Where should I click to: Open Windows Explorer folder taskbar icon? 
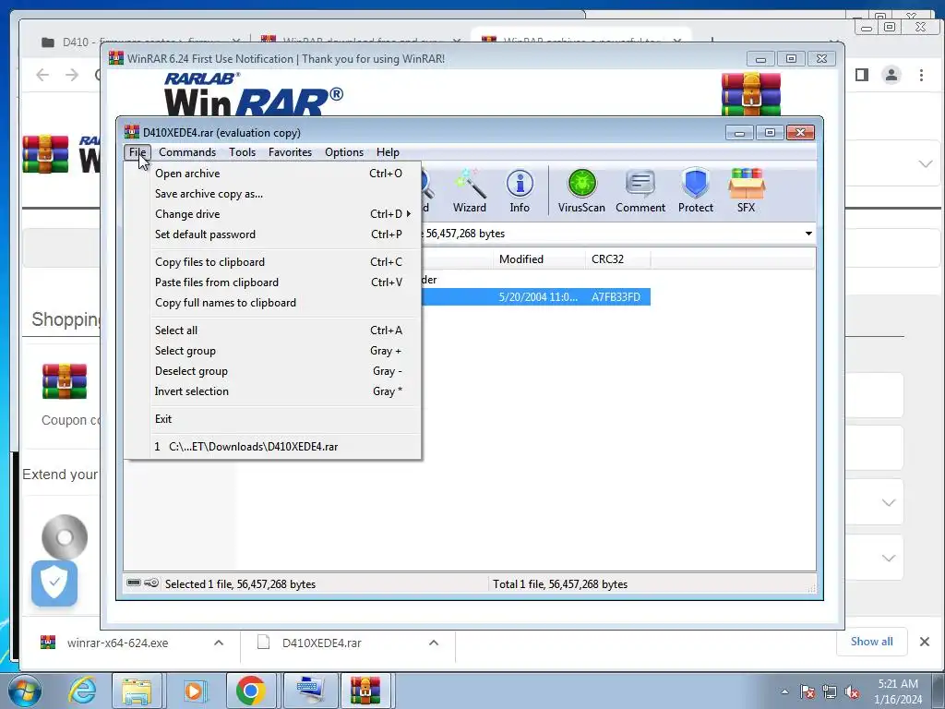coord(137,691)
